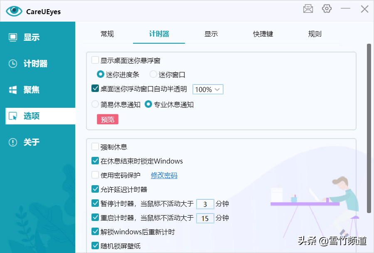Click the 选项 cursor icon in sidebar

[13, 116]
